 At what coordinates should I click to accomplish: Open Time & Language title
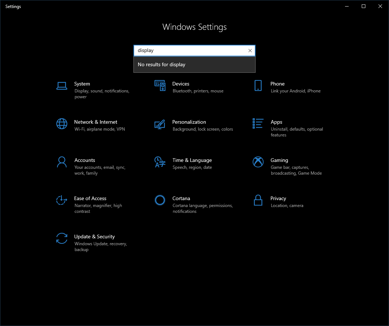tap(192, 160)
